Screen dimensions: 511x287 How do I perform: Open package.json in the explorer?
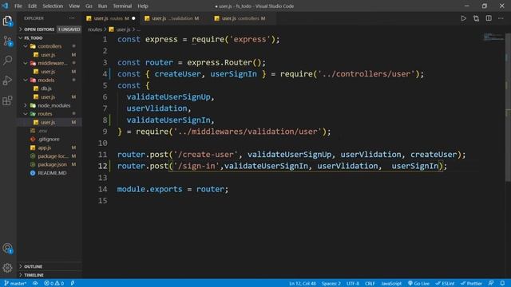pyautogui.click(x=52, y=165)
